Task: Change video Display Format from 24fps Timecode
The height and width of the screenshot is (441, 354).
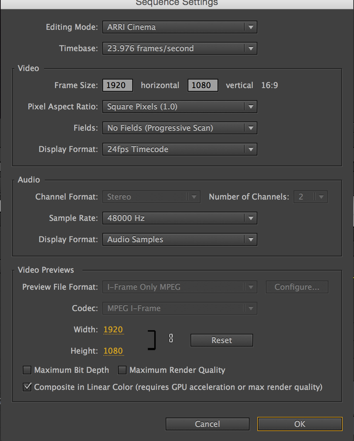Action: [x=179, y=149]
